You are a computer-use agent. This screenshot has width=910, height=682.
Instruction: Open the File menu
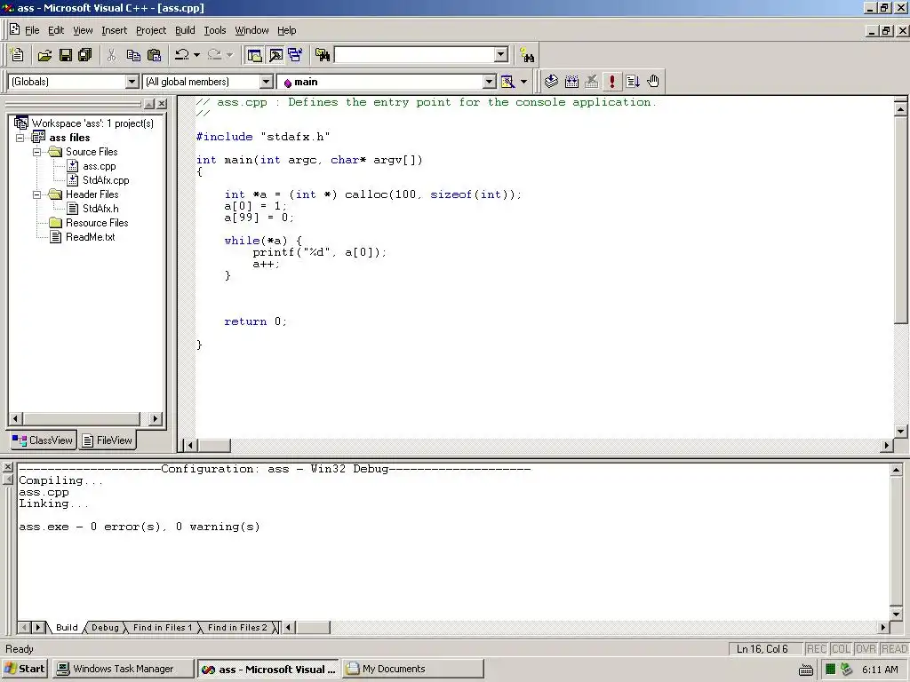point(32,30)
